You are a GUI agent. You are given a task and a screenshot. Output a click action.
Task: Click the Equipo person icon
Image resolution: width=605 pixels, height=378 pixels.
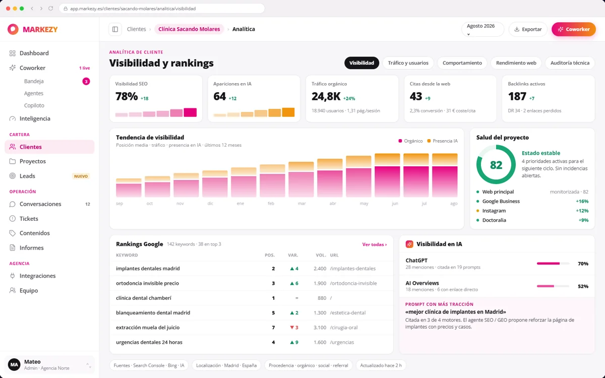pyautogui.click(x=13, y=290)
